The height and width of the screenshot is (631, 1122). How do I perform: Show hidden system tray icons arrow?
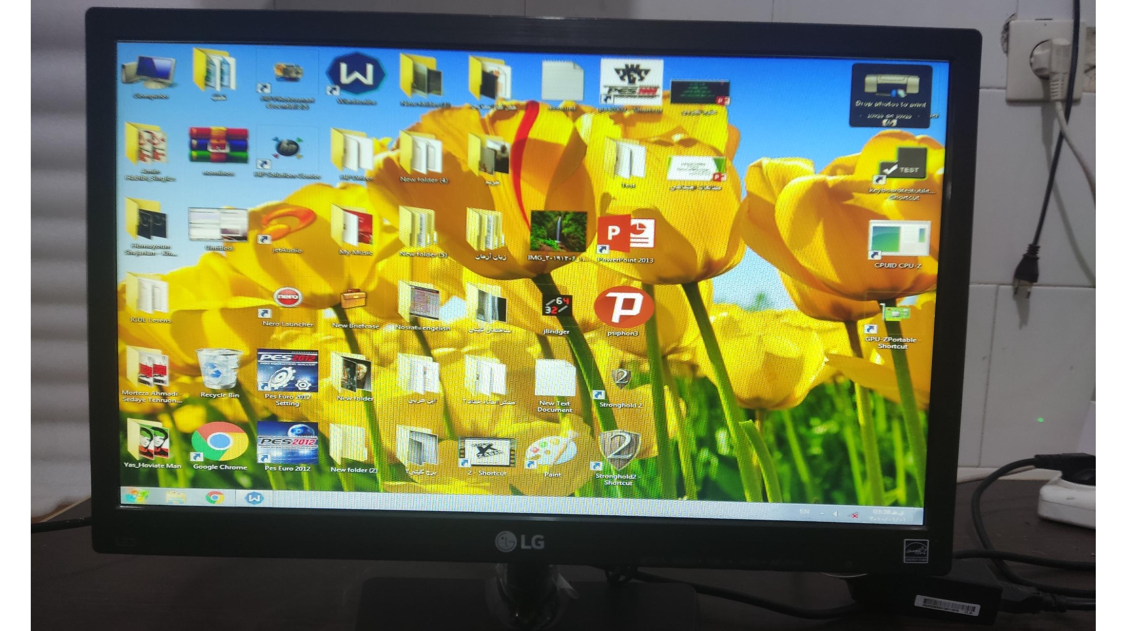822,514
